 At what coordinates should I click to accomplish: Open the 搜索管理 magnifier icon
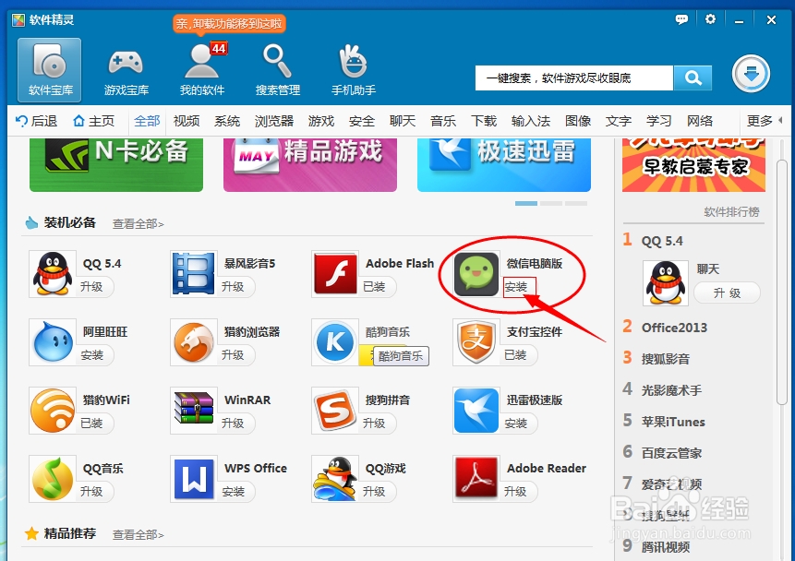[277, 70]
